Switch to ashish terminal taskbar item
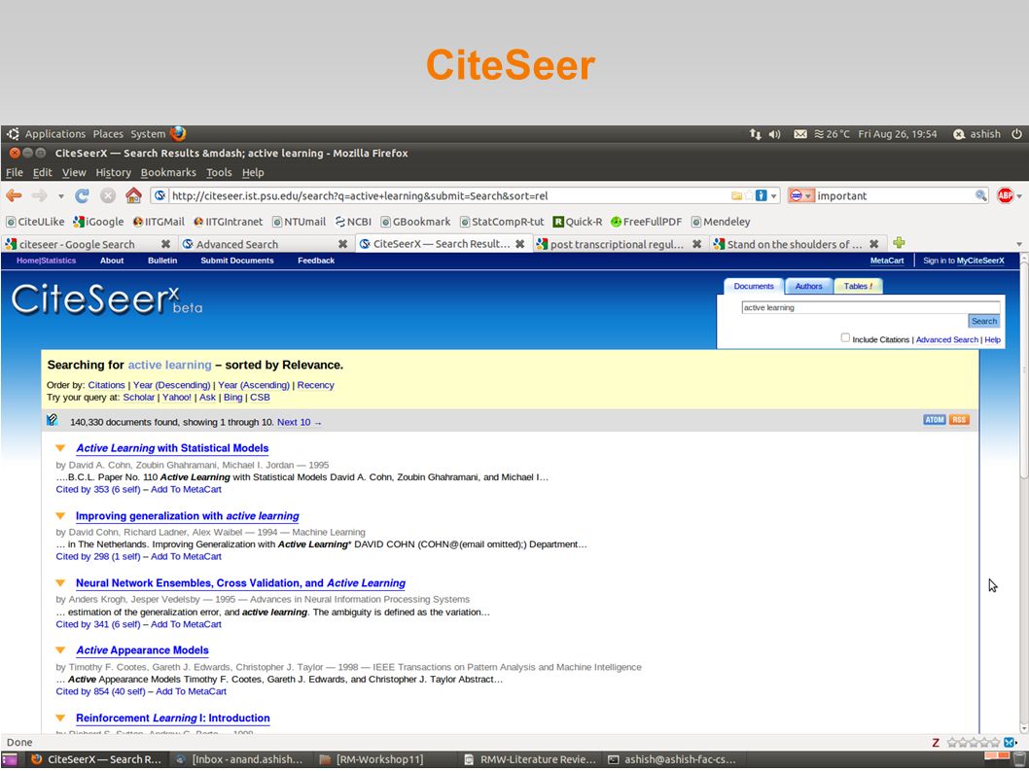The width and height of the screenshot is (1029, 771). (673, 759)
